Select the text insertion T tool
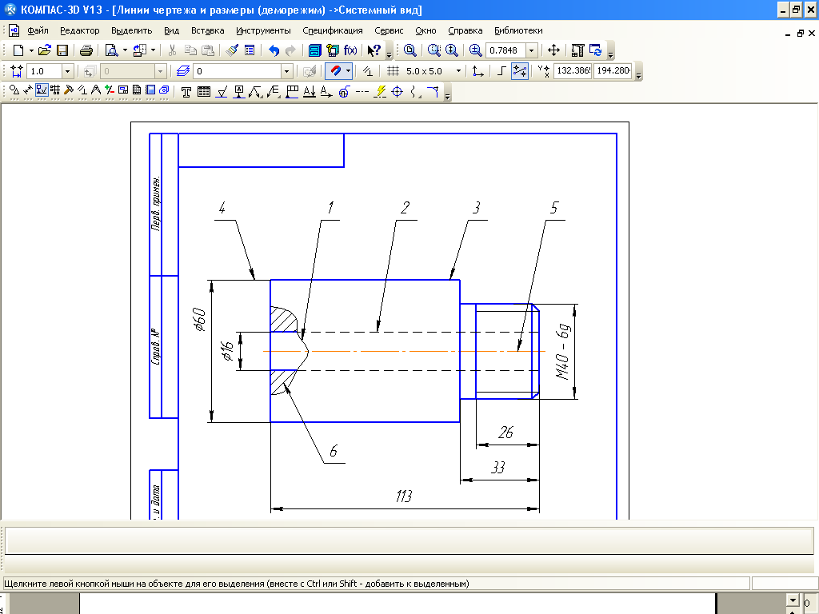This screenshot has height=614, width=819. click(186, 92)
